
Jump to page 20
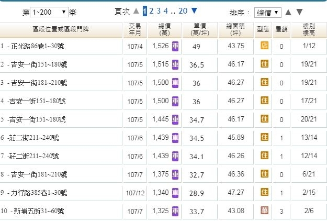(x=183, y=10)
